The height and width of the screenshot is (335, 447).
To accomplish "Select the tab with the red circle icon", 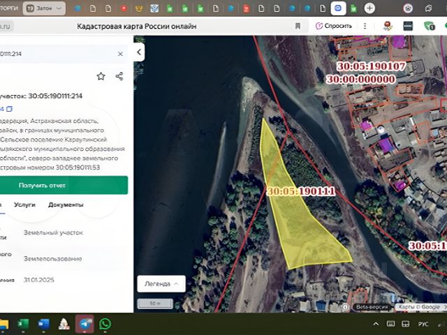I will tap(124, 8).
